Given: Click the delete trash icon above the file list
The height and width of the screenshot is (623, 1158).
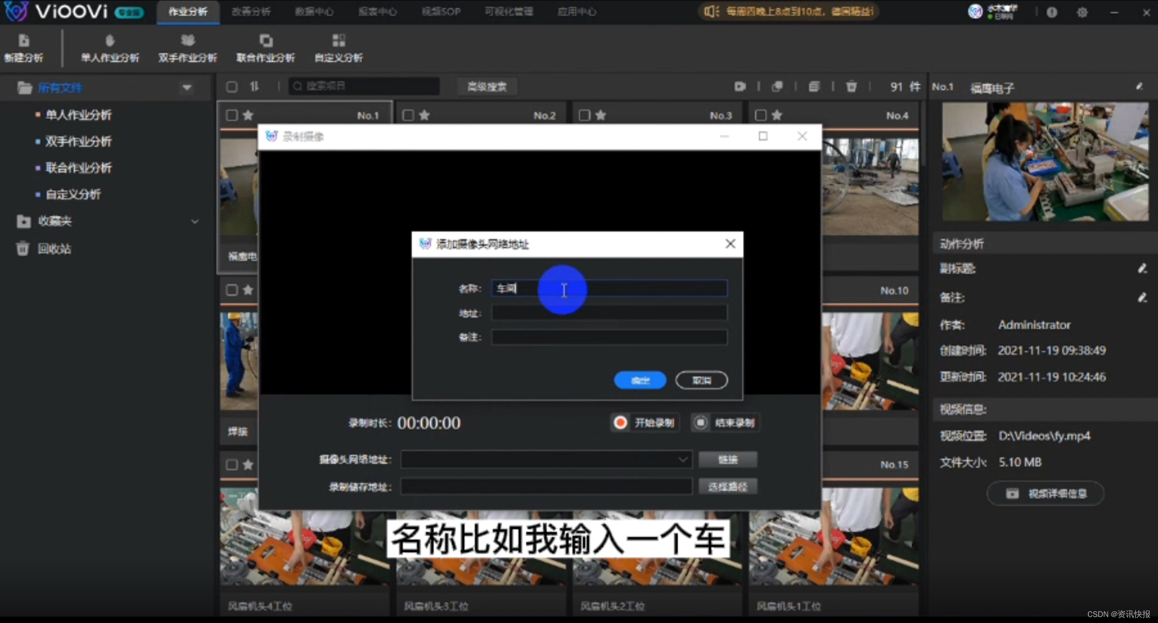Looking at the screenshot, I should tap(851, 87).
